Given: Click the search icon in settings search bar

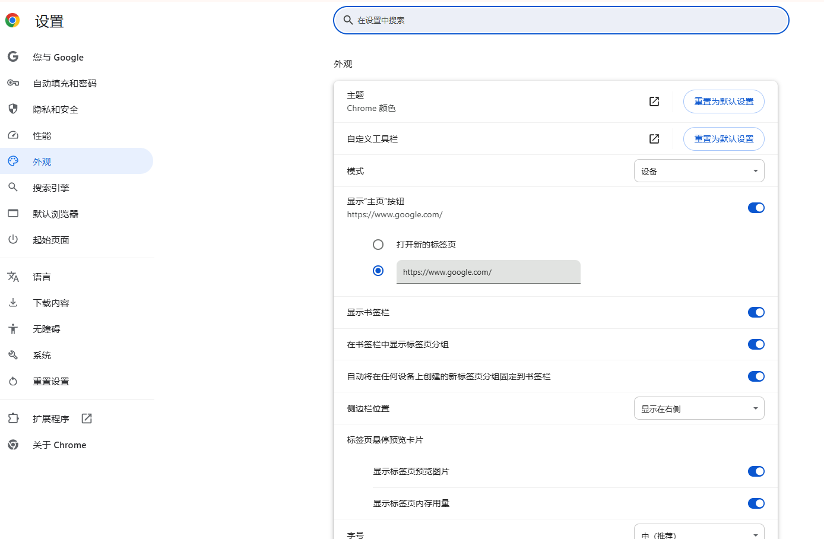Looking at the screenshot, I should click(348, 20).
